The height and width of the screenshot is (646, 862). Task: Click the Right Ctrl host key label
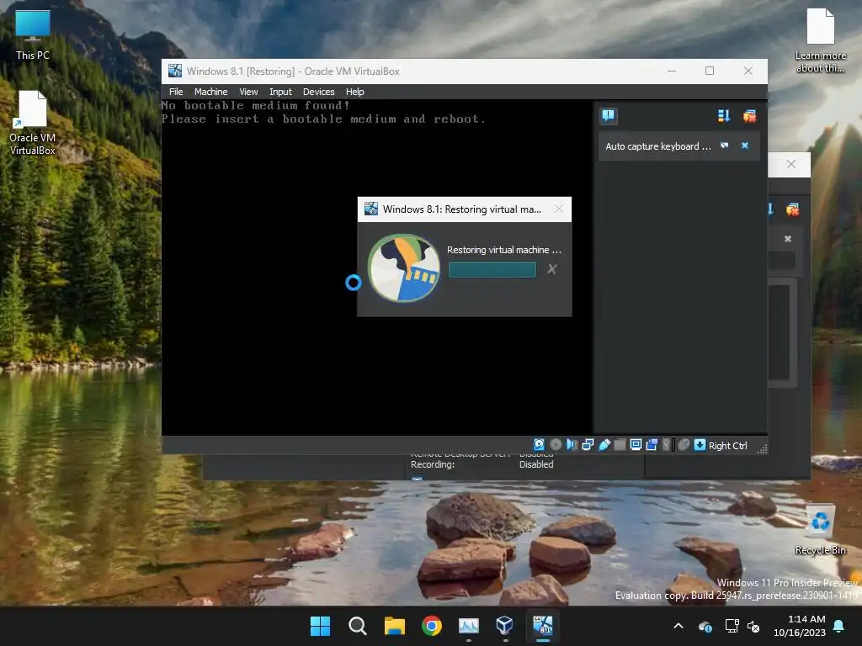pos(727,446)
